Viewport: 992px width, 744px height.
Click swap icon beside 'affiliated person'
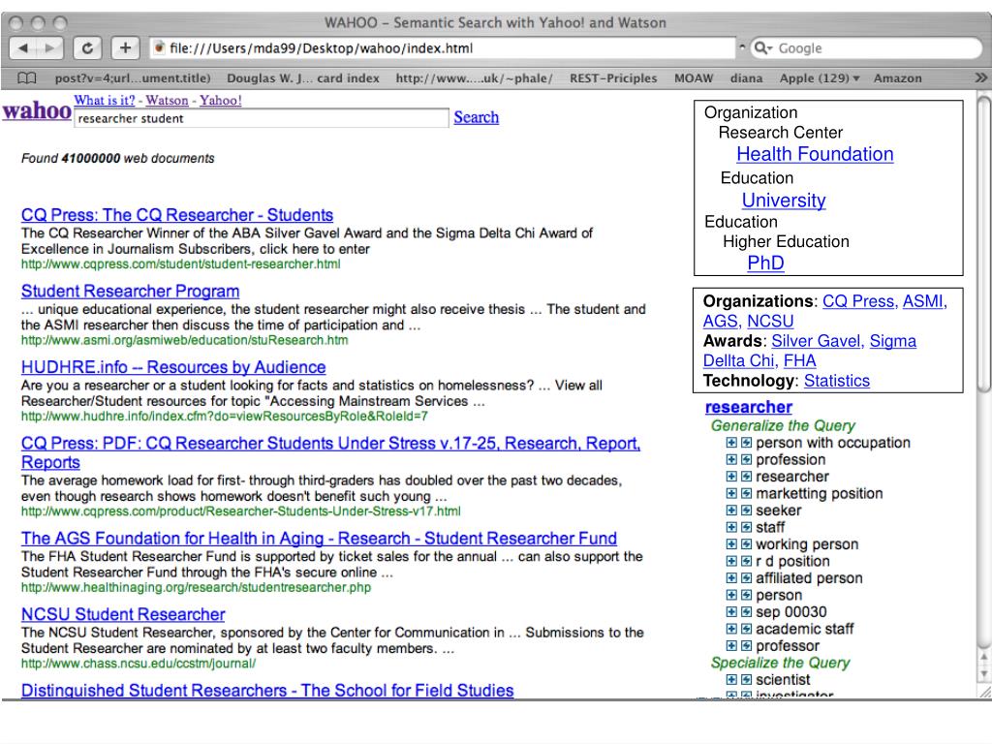click(x=747, y=577)
